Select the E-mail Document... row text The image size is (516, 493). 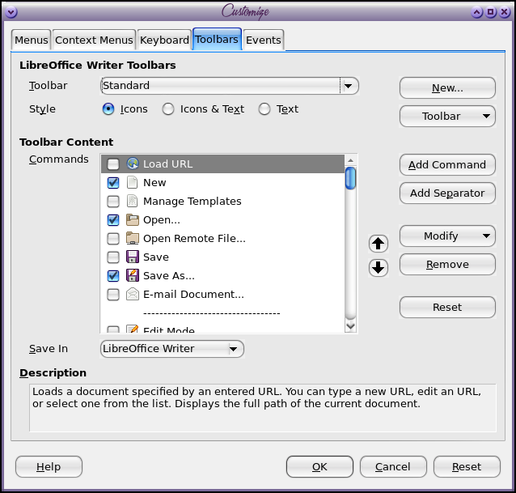(x=193, y=295)
